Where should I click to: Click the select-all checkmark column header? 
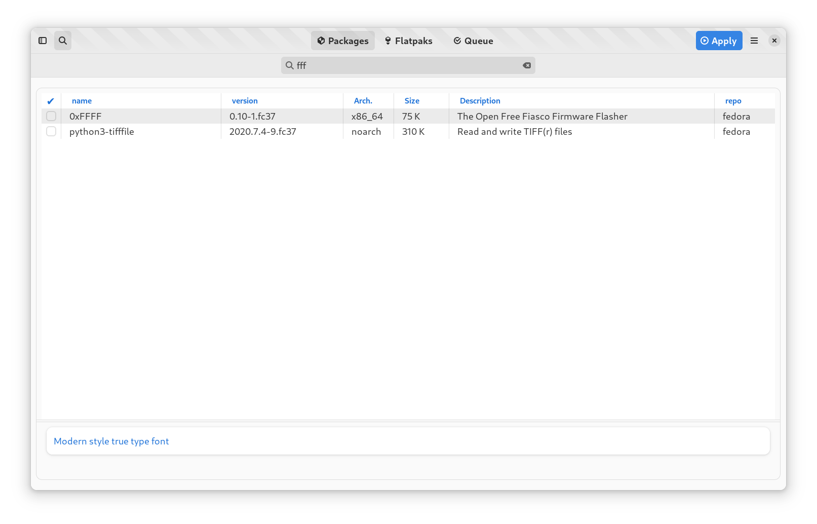[x=51, y=101]
